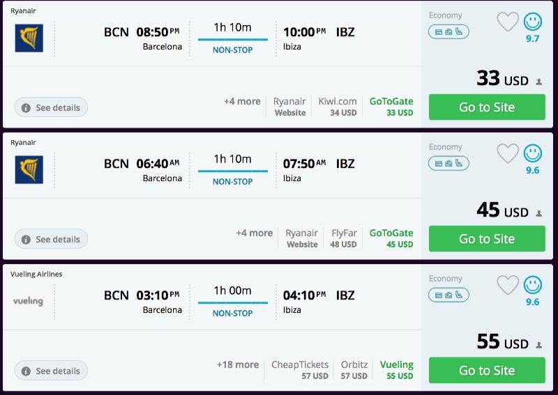This screenshot has height=395, width=558.
Task: Expand See details for the 06:40 AM flight
Action: point(51,240)
